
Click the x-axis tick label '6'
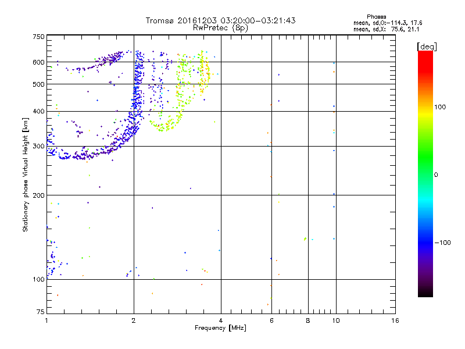(271, 320)
